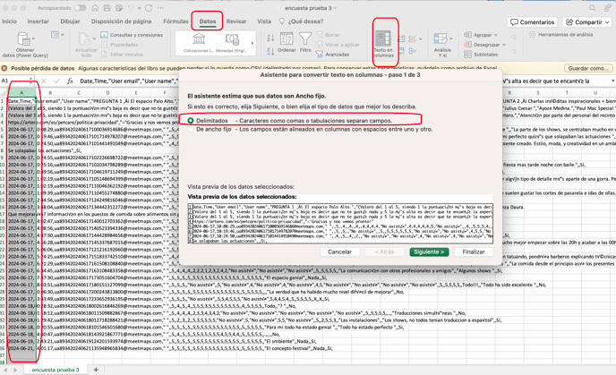
Task: Open the Data validation dropdown arrow
Action: (x=420, y=38)
